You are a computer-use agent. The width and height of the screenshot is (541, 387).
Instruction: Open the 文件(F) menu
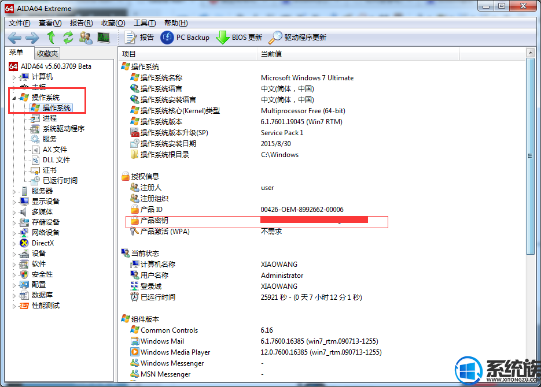pos(19,23)
